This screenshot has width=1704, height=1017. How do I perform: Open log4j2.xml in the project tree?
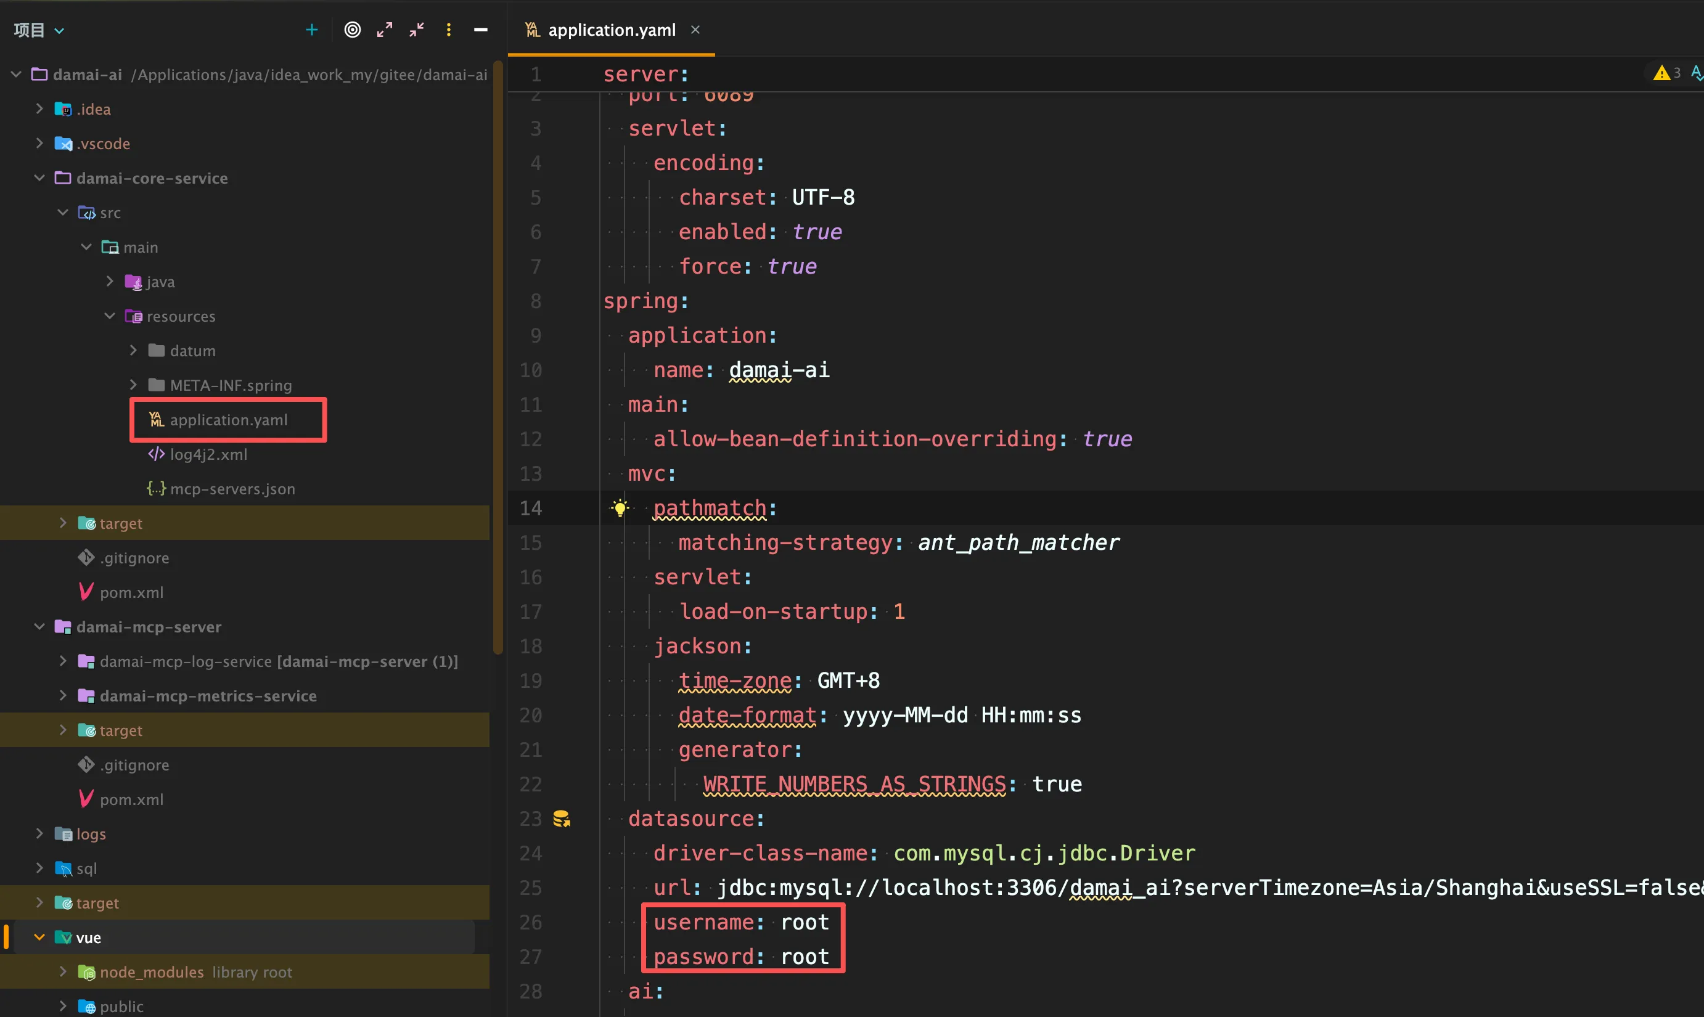tap(208, 454)
